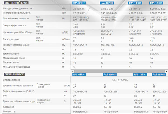168x114 pixels.
Task: Click the outdoor unit weight value 36
Action: point(136,96)
